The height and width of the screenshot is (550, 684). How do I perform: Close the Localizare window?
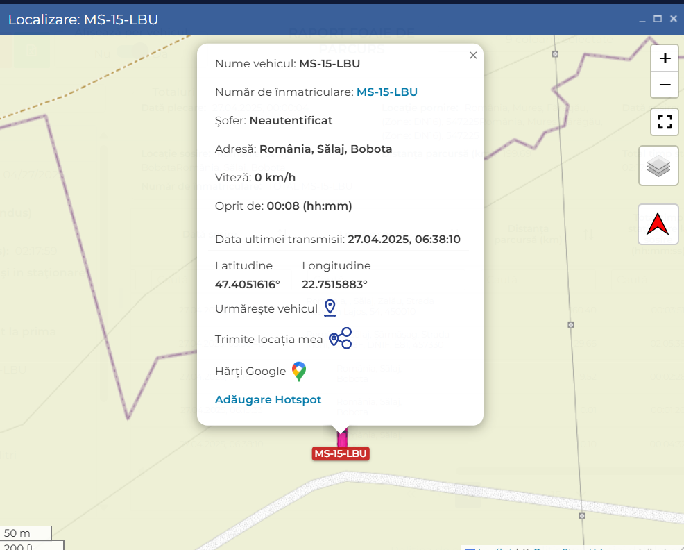pyautogui.click(x=673, y=19)
